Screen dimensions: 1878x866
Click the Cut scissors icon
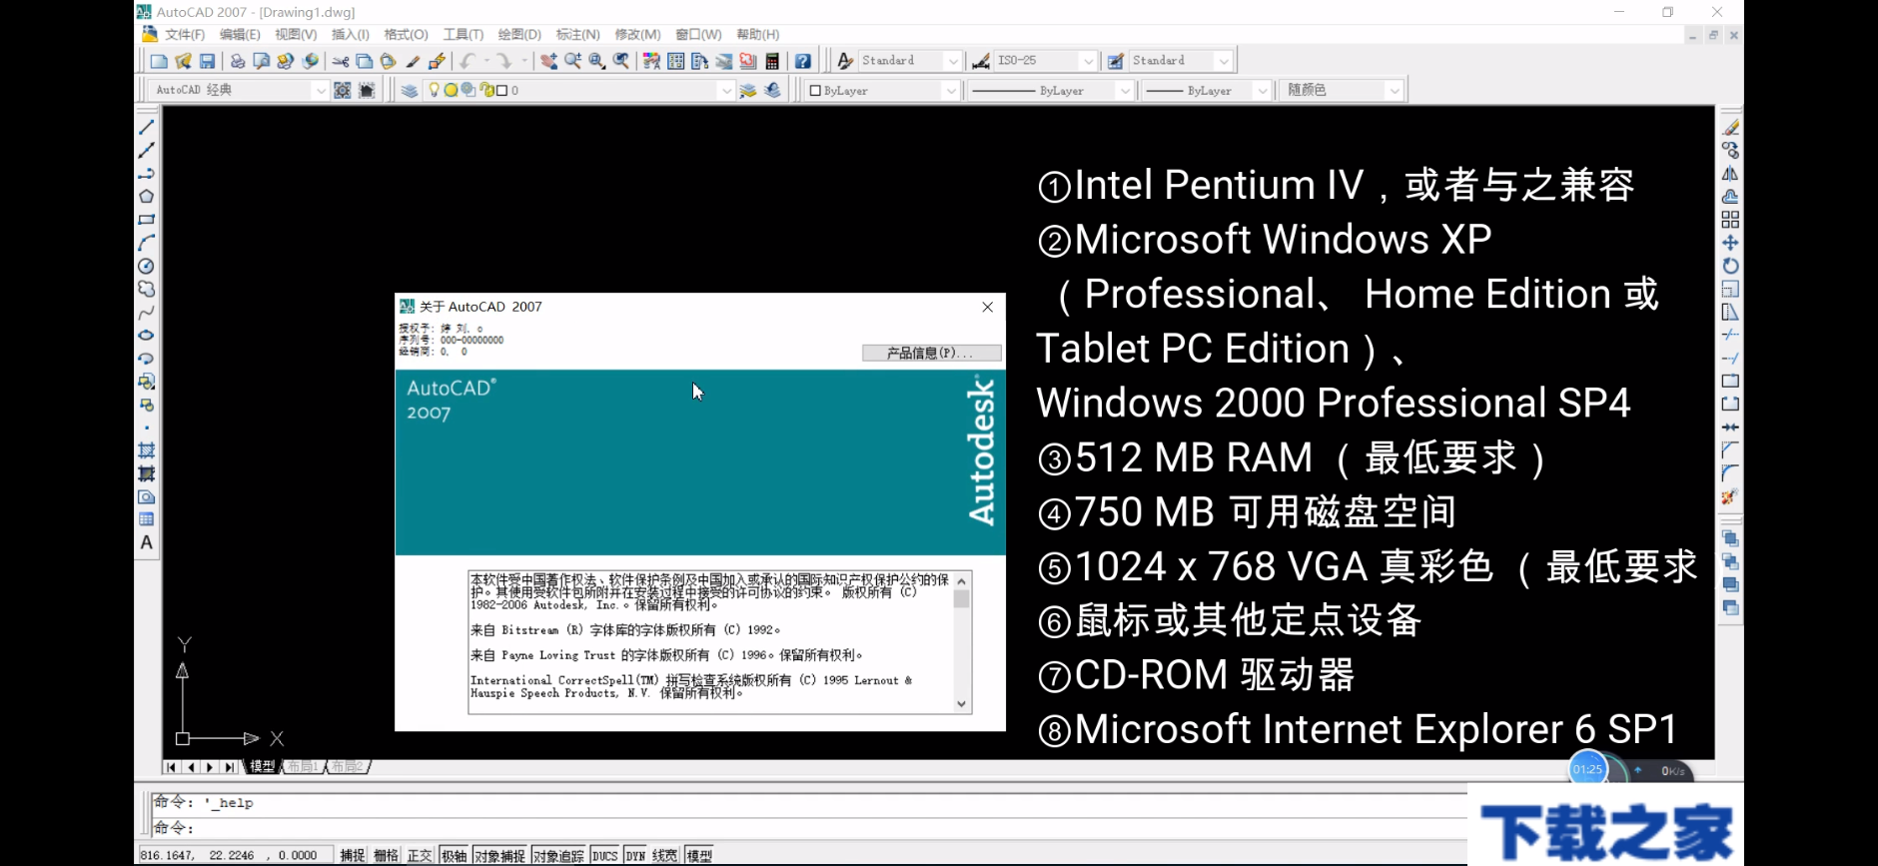pos(341,61)
